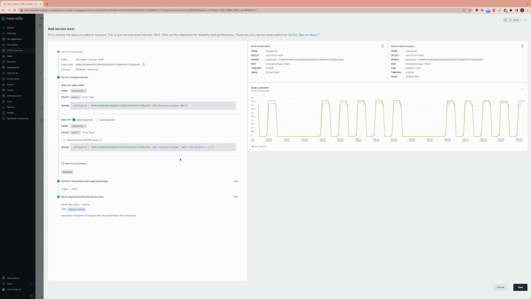Switch to SLI presets

coord(74,163)
